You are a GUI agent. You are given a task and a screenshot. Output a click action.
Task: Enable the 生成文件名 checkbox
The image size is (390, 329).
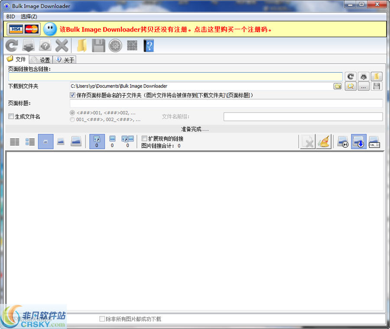click(11, 116)
